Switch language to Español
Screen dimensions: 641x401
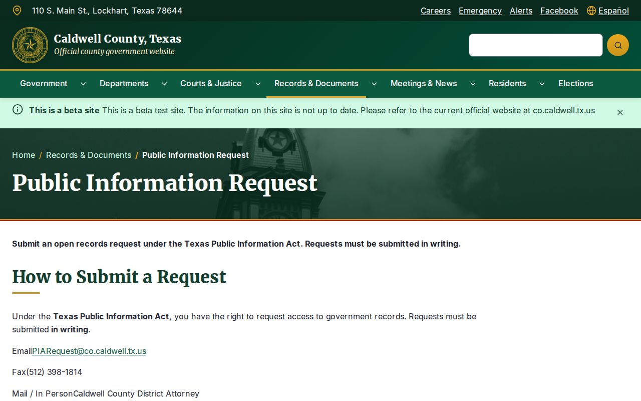pos(613,11)
